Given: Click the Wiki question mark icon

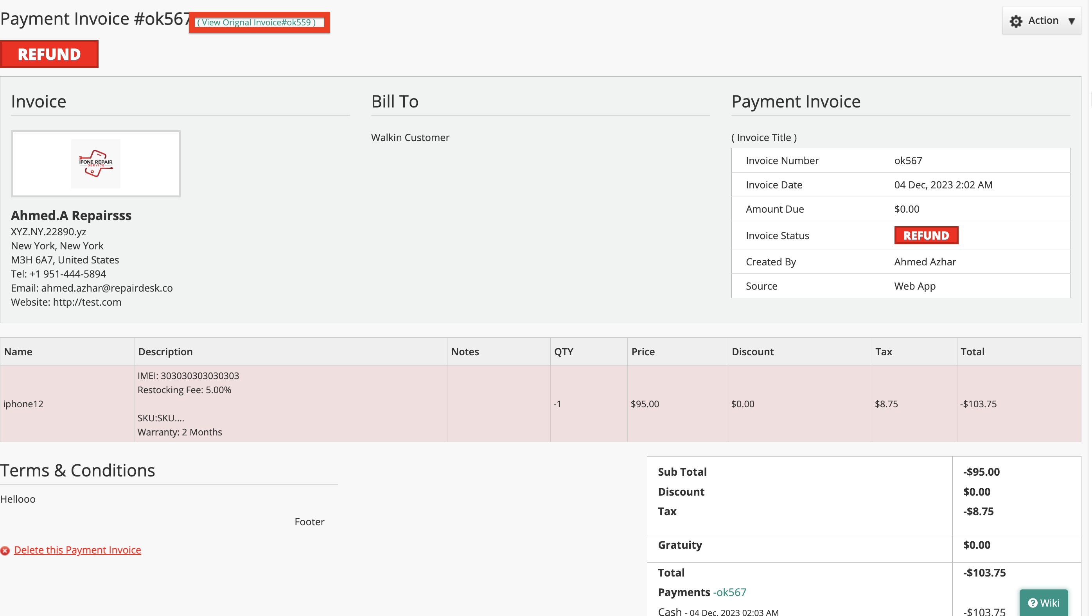Looking at the screenshot, I should pos(1032,602).
